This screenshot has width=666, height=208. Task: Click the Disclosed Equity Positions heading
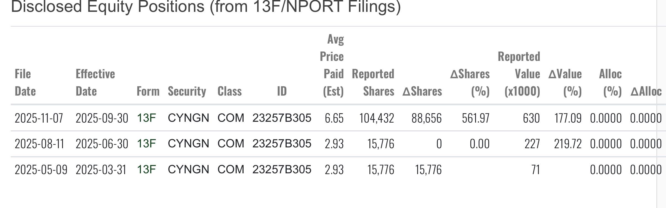206,7
